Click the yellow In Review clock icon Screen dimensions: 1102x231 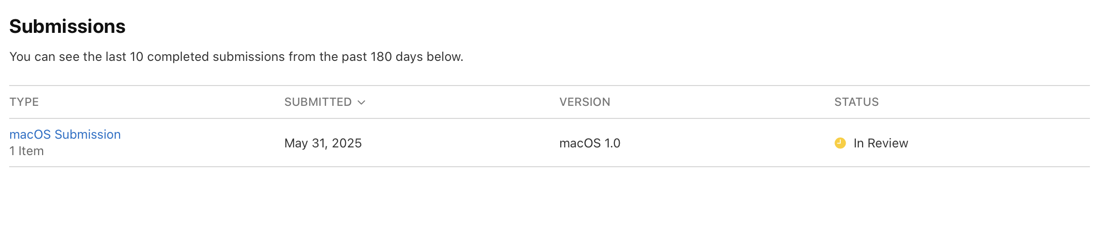click(840, 143)
